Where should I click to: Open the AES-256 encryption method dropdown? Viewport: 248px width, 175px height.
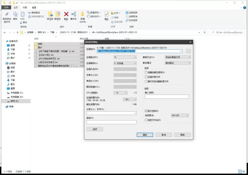(179, 116)
